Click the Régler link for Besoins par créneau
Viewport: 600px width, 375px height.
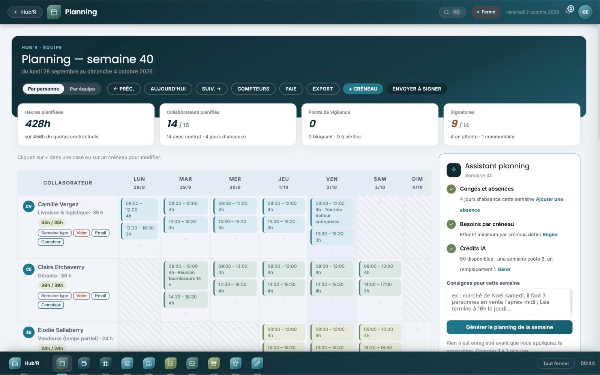(x=550, y=235)
